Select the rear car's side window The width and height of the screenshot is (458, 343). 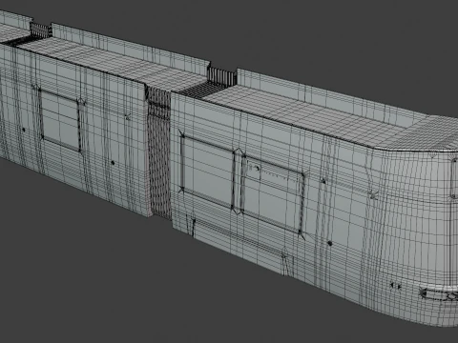point(60,120)
